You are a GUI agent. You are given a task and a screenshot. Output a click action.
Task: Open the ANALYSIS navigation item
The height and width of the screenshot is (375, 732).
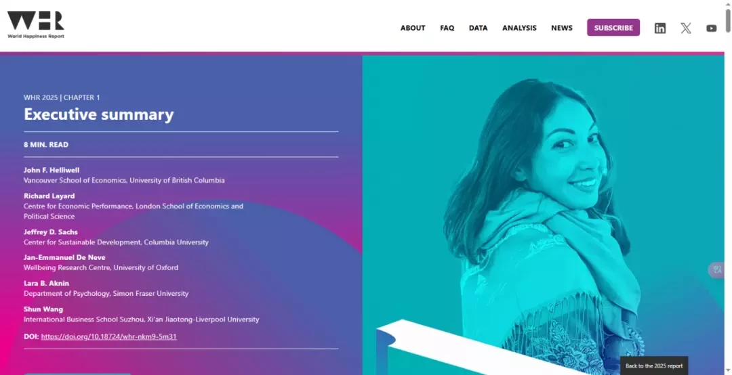pos(519,28)
